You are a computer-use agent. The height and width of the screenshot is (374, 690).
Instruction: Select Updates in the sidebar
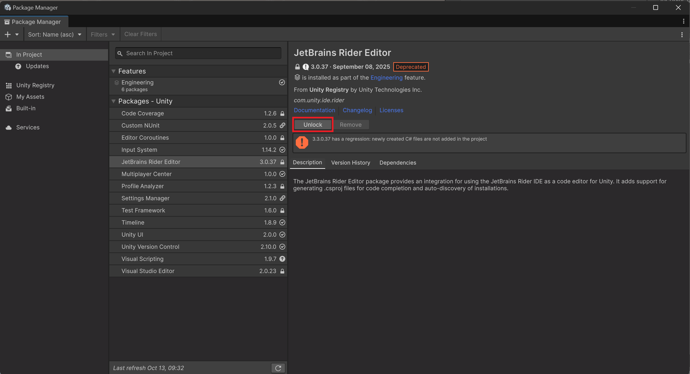[37, 66]
